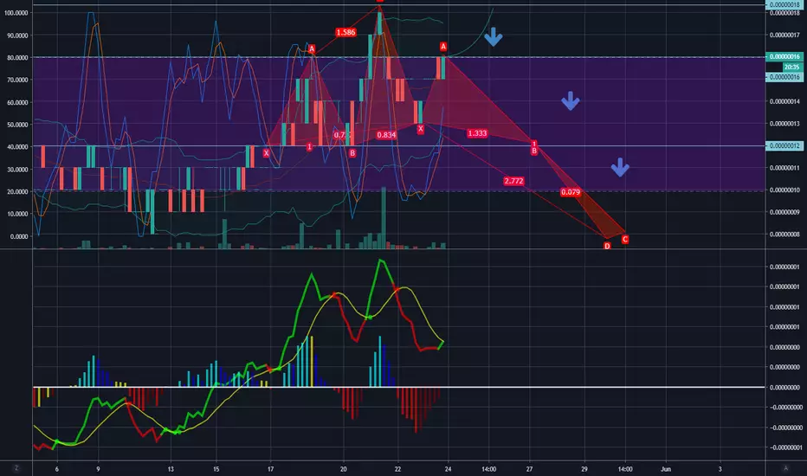Open the timezone 'Z' button
The image size is (807, 476).
(x=16, y=468)
